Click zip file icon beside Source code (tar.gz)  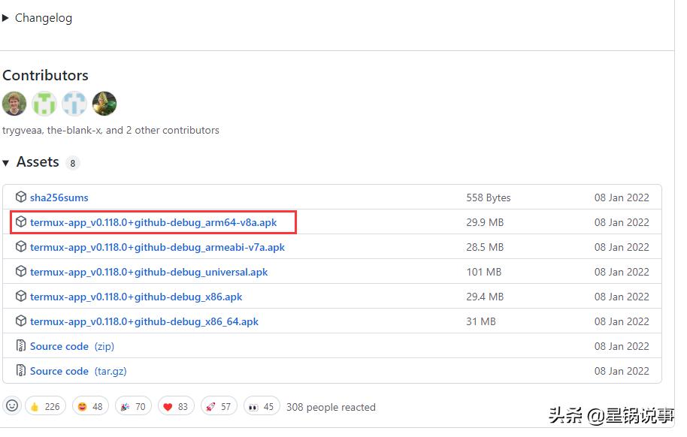[x=20, y=370]
